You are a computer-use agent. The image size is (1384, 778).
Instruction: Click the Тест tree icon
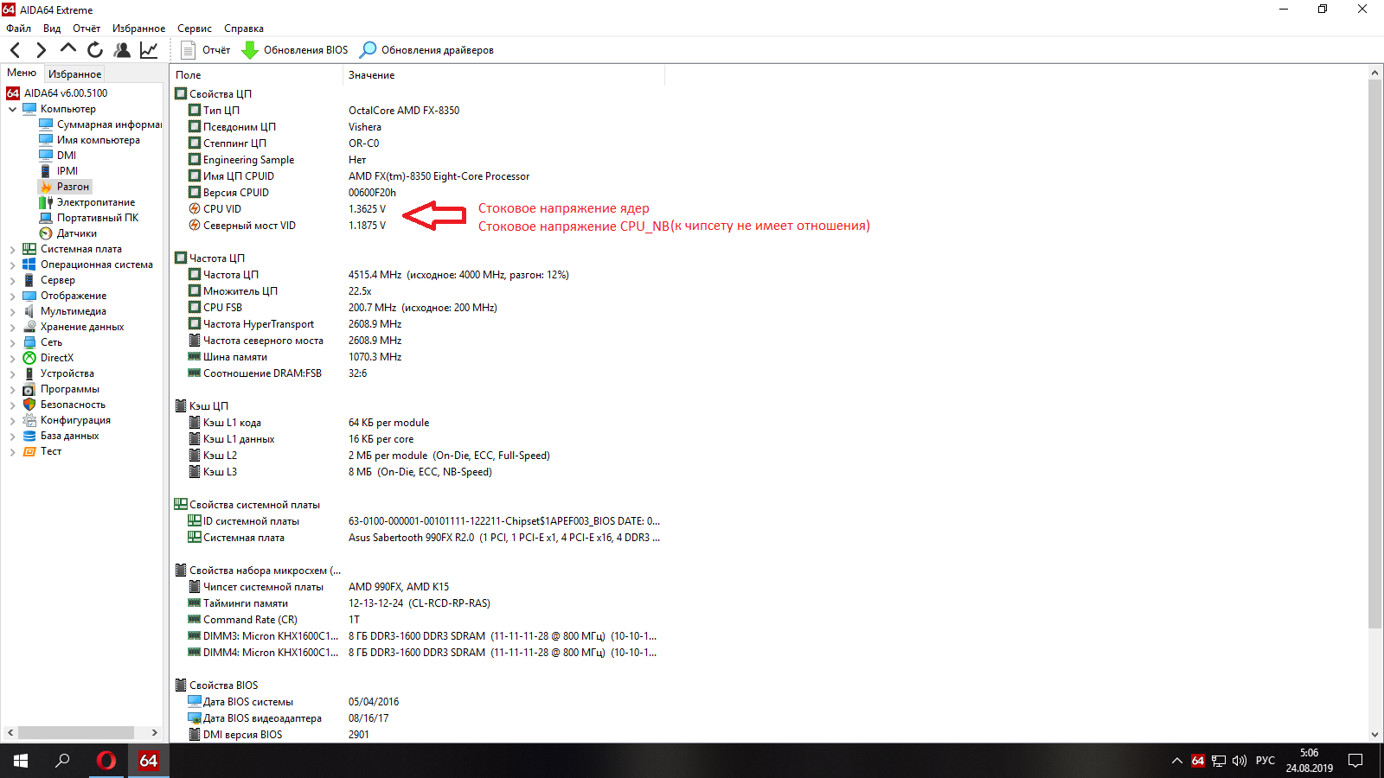pyautogui.click(x=29, y=451)
